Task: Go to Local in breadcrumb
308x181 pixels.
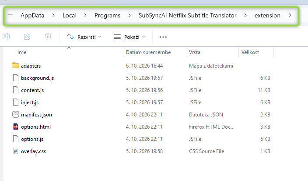Action: [x=69, y=15]
